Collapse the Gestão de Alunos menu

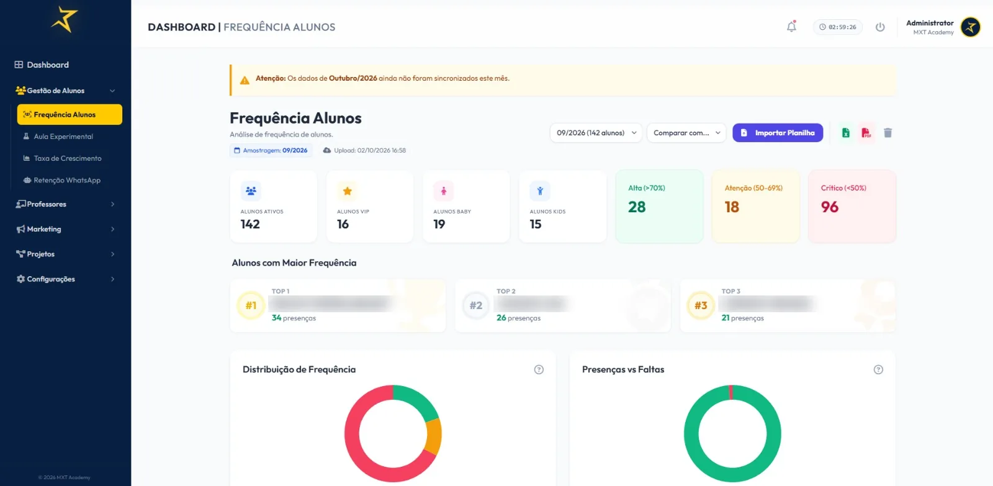65,91
